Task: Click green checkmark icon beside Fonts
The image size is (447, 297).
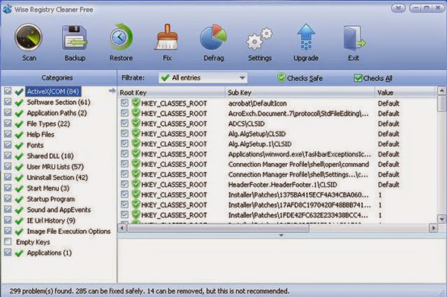Action: (x=19, y=145)
